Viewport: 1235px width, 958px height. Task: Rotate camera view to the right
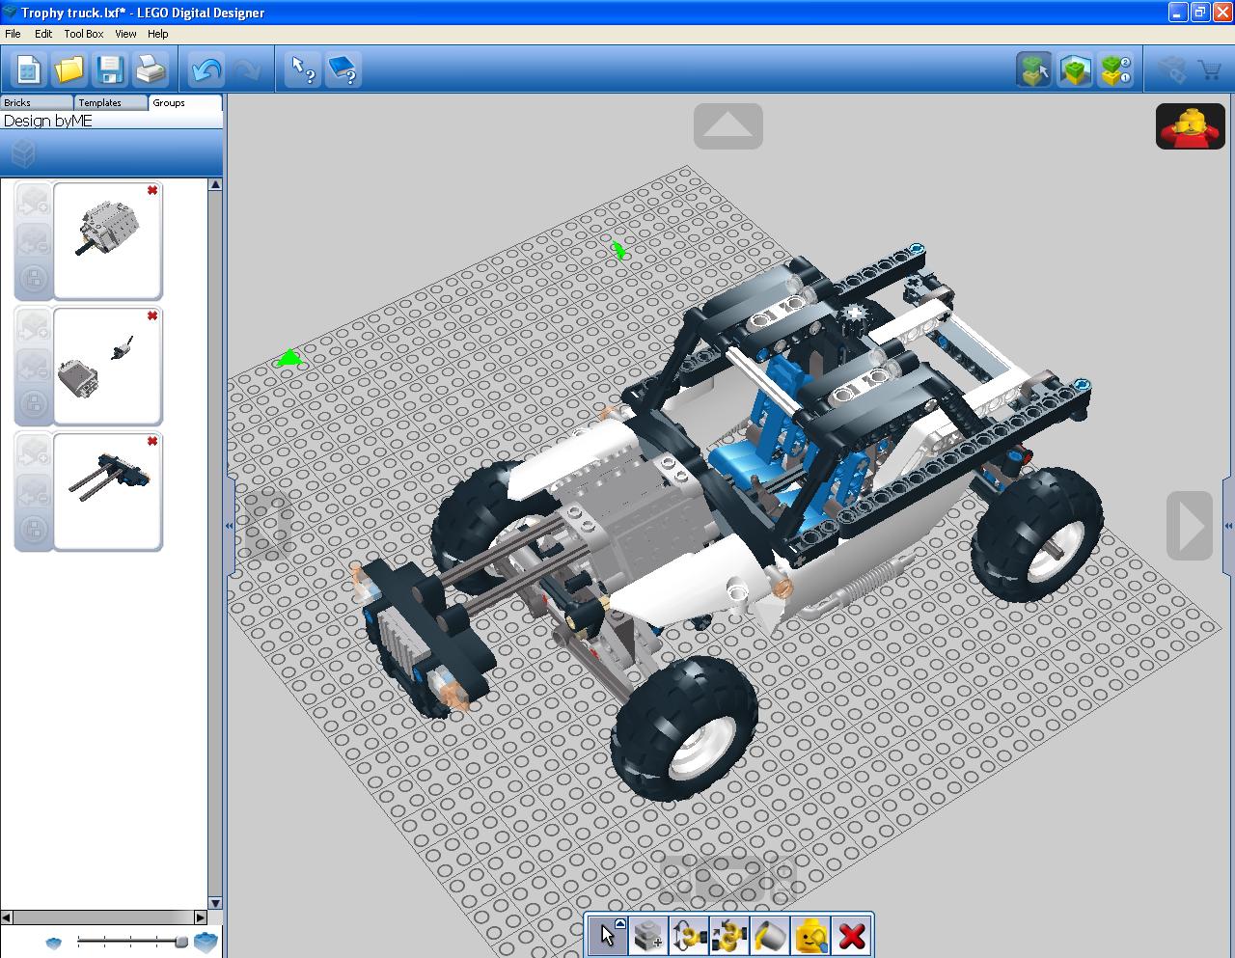pos(1190,526)
